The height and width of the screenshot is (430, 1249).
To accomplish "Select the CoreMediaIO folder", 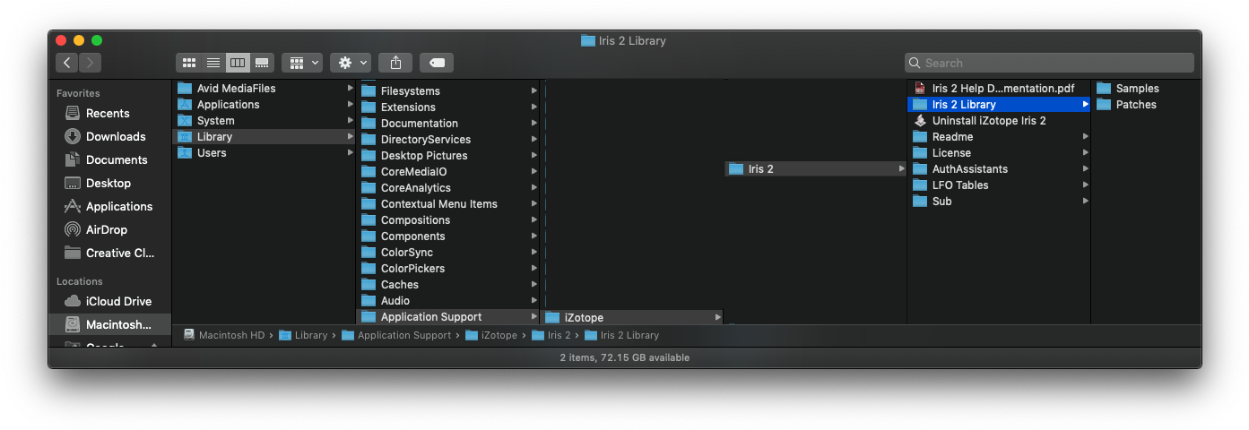I will click(448, 171).
